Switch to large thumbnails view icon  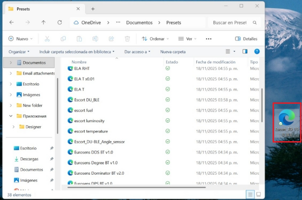(x=259, y=194)
